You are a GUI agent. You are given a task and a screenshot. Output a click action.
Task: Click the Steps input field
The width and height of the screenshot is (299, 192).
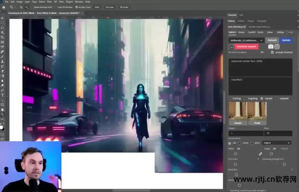278,133
